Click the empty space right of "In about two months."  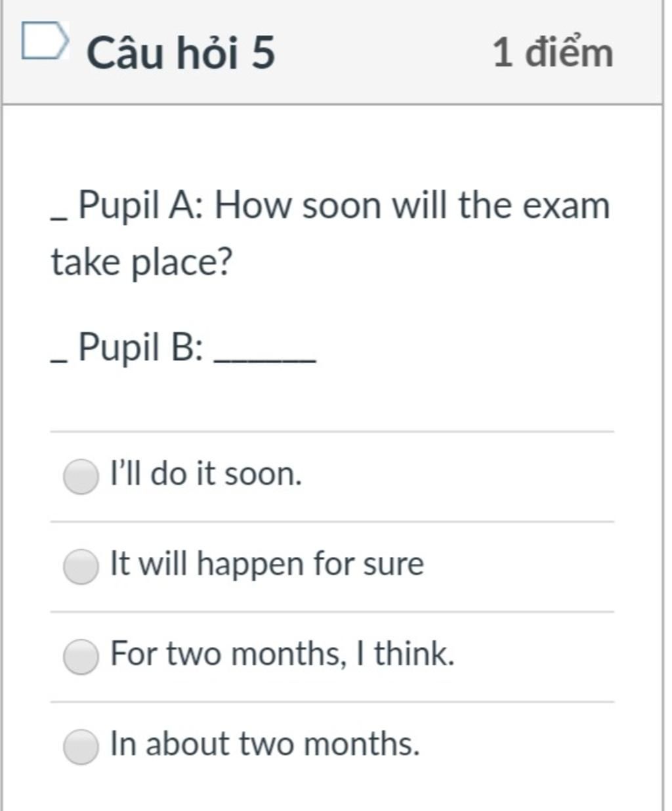coord(517,746)
